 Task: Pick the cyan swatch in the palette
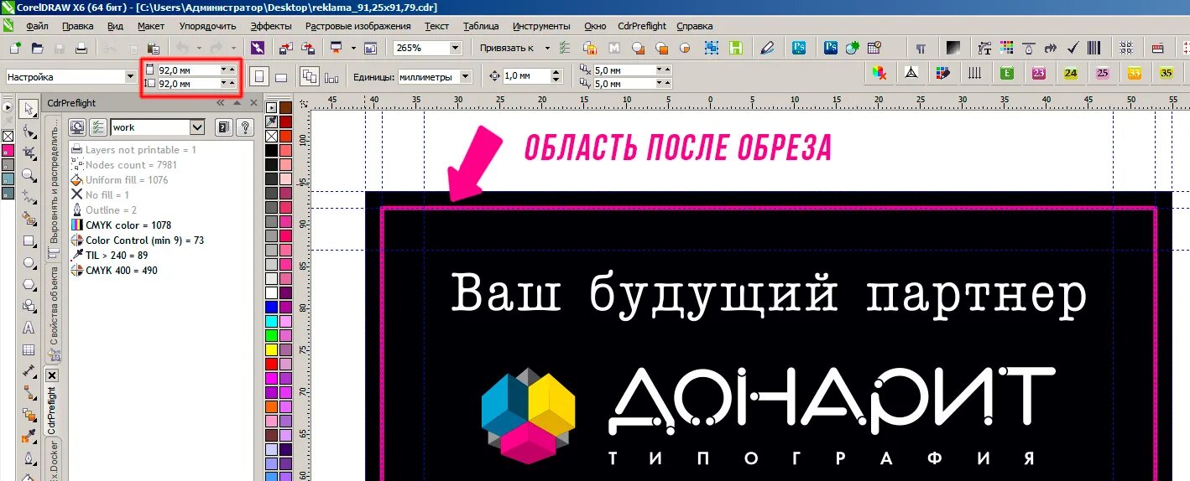(x=271, y=321)
